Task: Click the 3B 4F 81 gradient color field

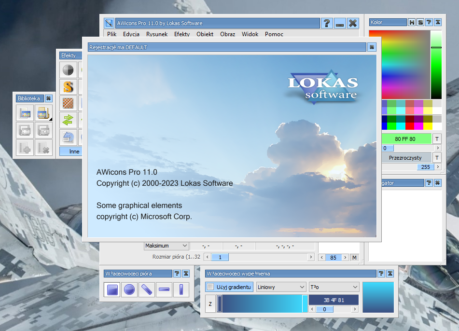Action: (x=334, y=300)
